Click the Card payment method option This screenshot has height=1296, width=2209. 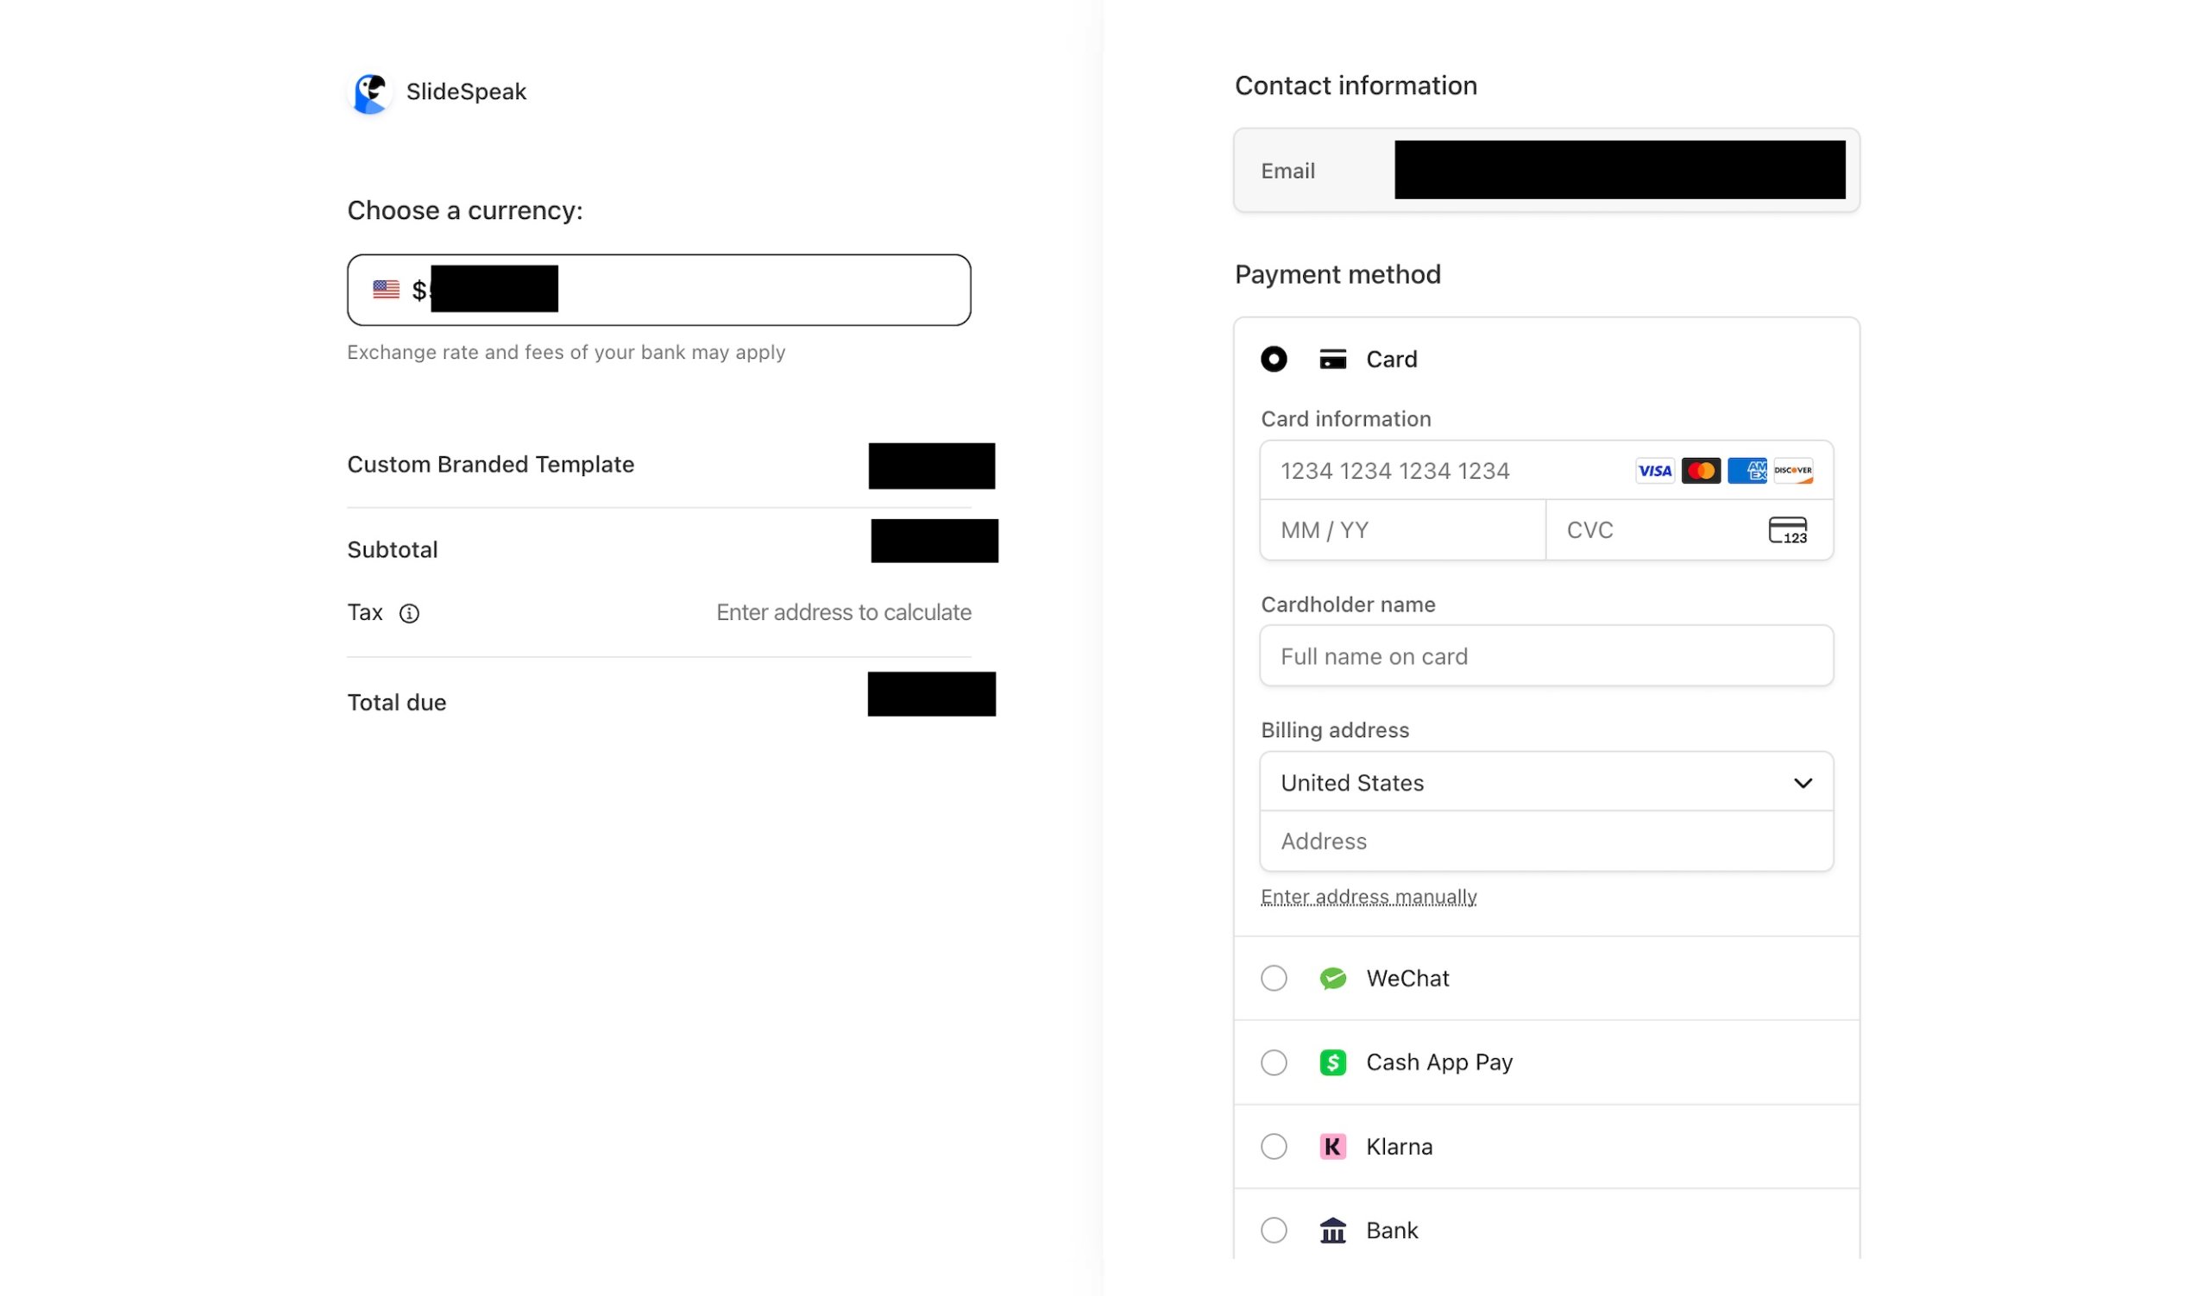[1274, 359]
